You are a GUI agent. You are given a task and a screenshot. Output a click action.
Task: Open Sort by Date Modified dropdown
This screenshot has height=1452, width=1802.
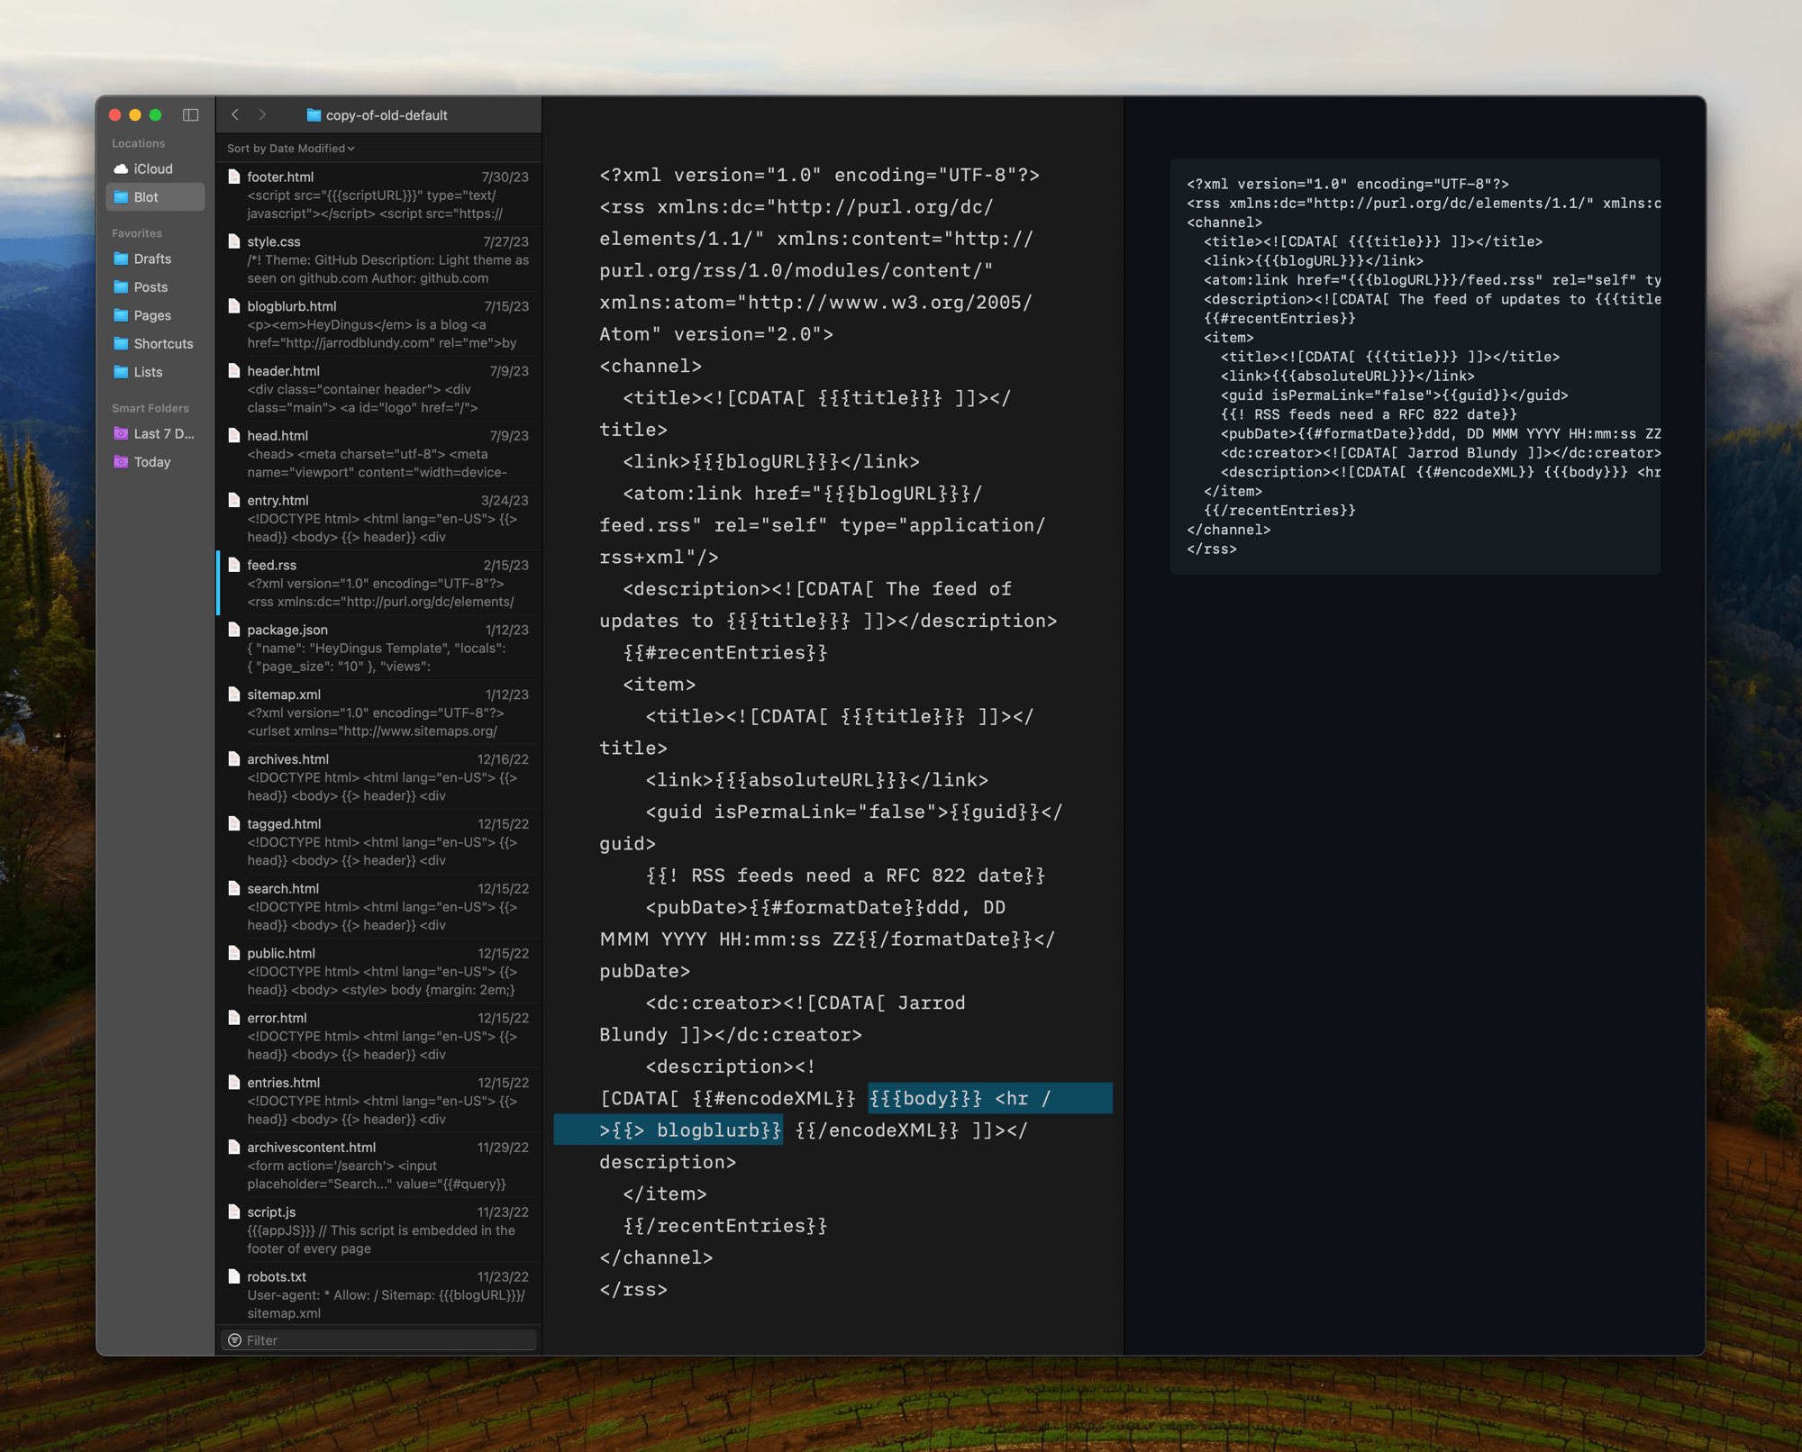click(x=290, y=149)
